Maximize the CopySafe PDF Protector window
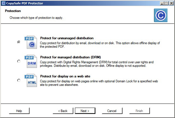This screenshot has width=175, height=118. [x=167, y=3]
